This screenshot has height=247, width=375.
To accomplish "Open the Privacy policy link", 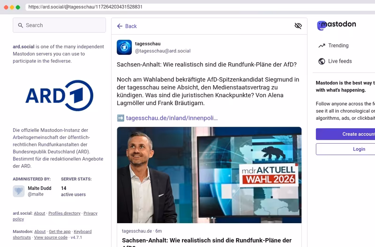I will click(55, 216).
